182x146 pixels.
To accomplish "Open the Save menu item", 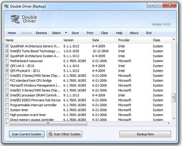I will click(x=75, y=33).
